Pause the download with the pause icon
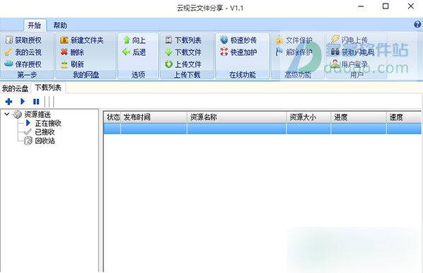 pos(36,101)
